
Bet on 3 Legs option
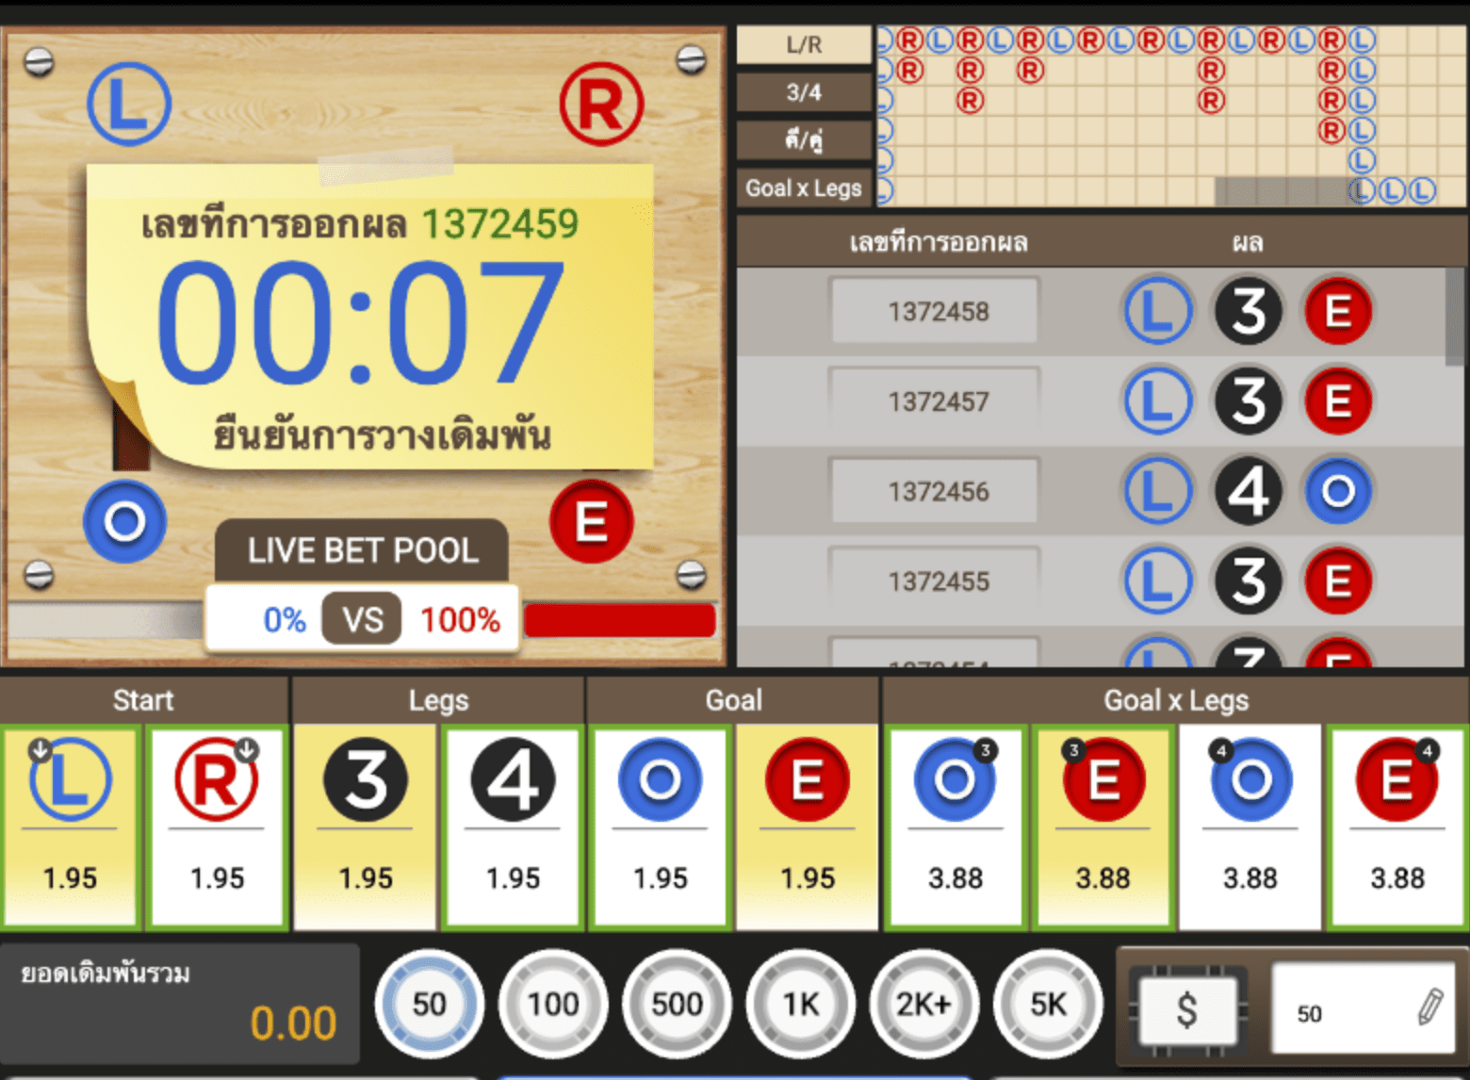click(x=366, y=826)
